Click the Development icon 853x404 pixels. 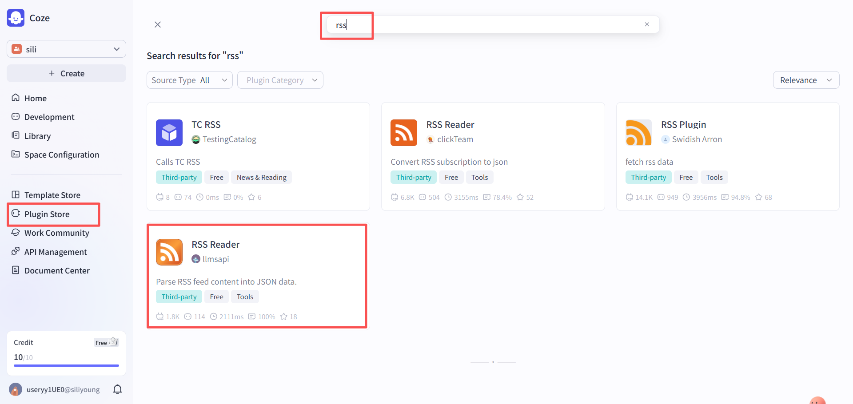tap(16, 116)
